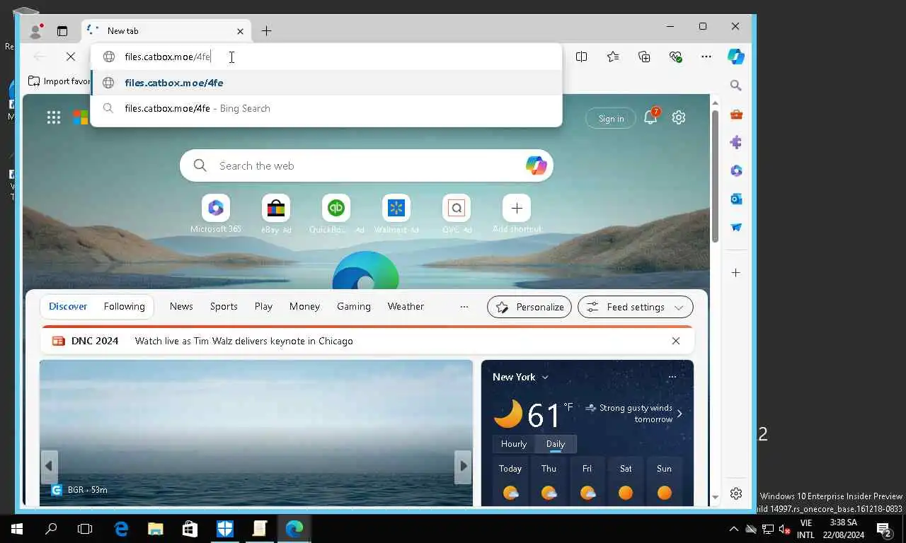Open tab actions menu icon

coord(62,30)
